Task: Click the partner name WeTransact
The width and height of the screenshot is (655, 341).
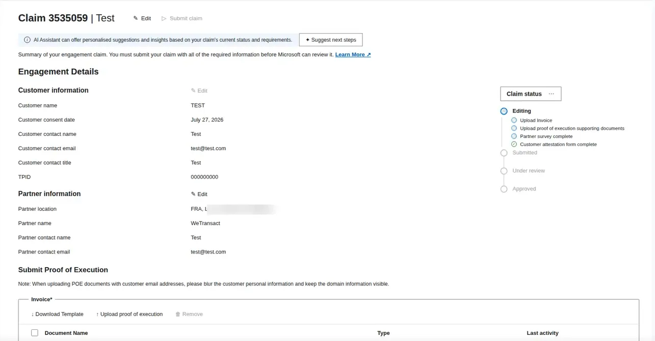Action: [205, 223]
